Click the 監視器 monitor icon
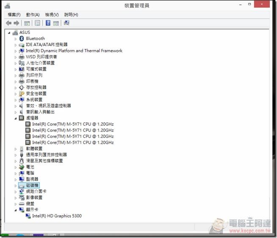 [x=22, y=179]
